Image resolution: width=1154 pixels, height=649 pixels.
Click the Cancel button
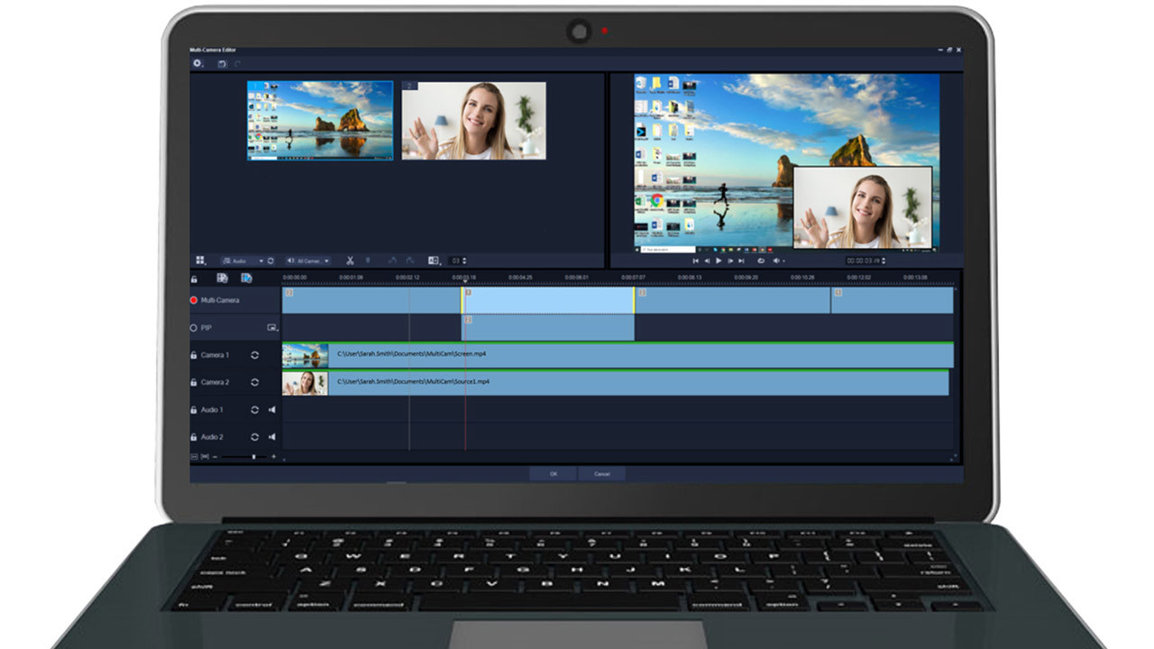(601, 473)
